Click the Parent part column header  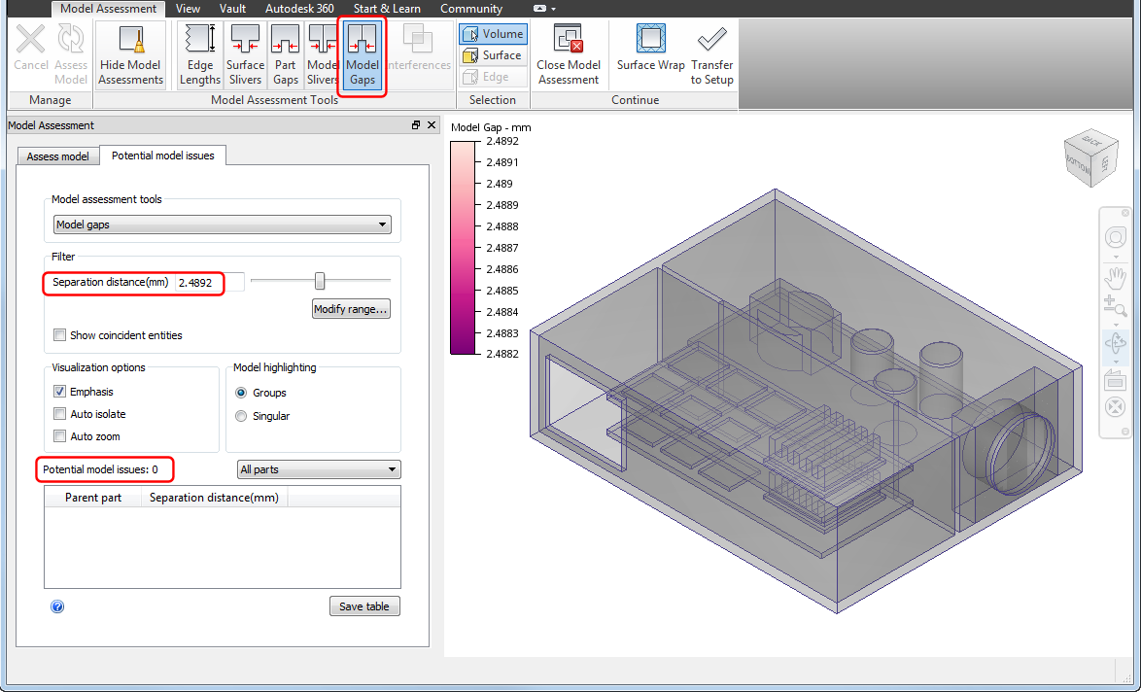[93, 498]
